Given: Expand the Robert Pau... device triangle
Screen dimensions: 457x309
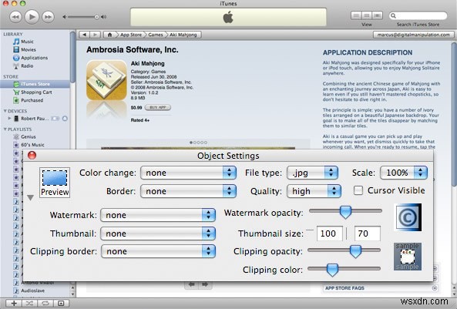Looking at the screenshot, I should [x=9, y=119].
